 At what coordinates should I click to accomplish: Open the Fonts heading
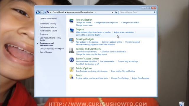(x=79, y=75)
